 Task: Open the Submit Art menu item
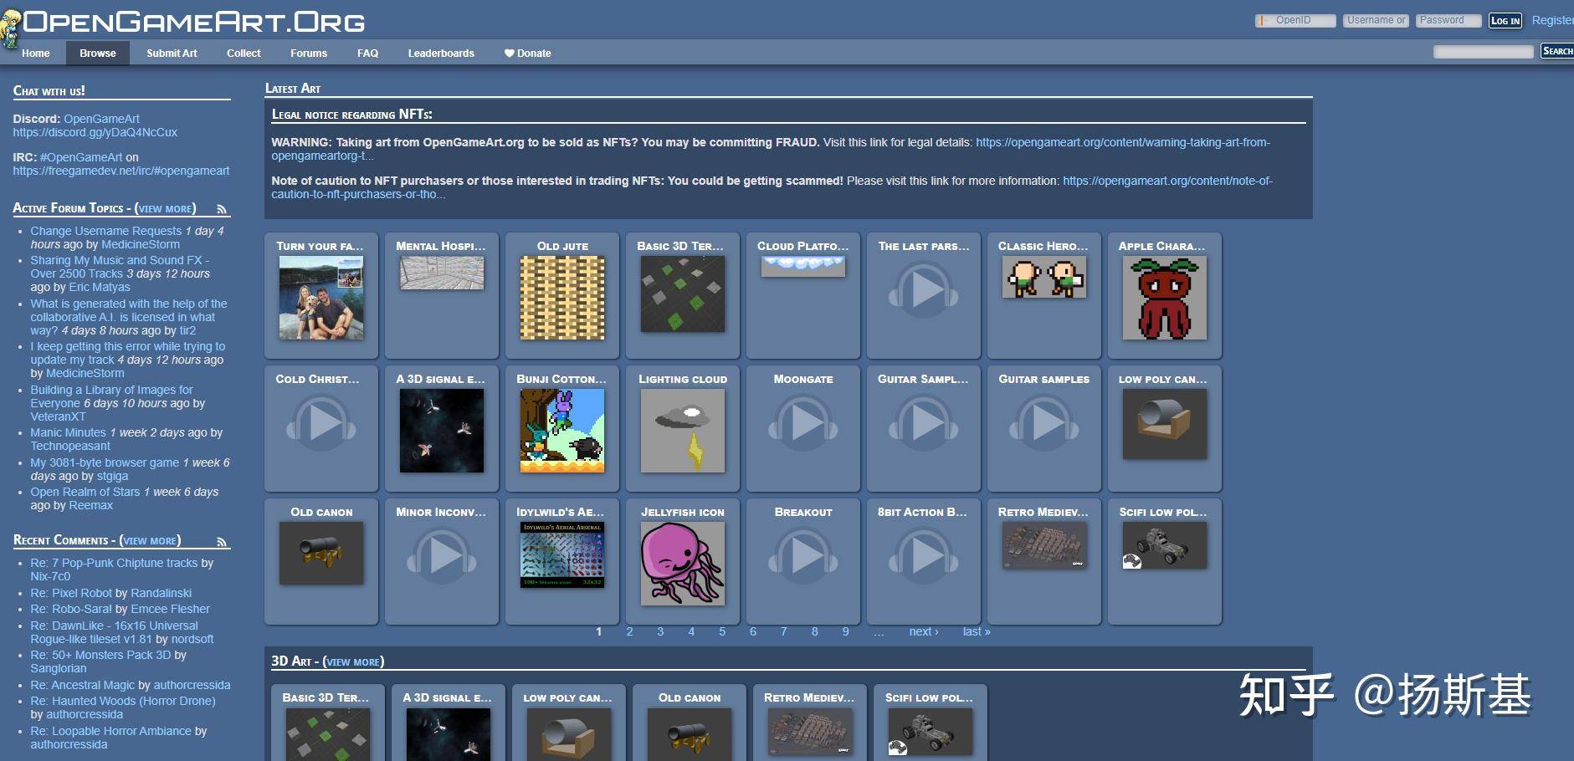tap(172, 53)
